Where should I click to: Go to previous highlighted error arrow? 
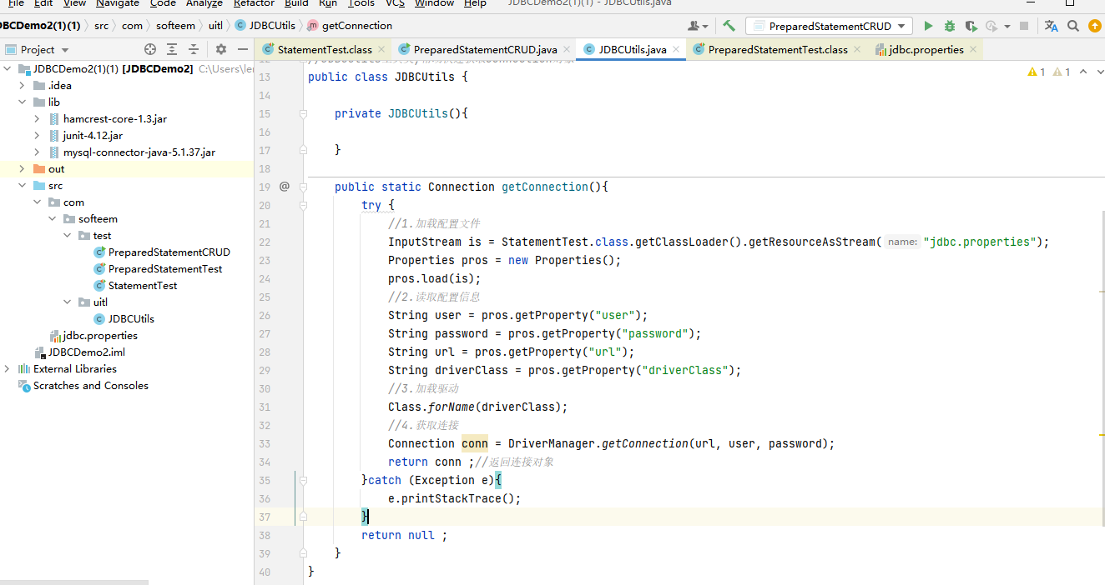[1083, 72]
